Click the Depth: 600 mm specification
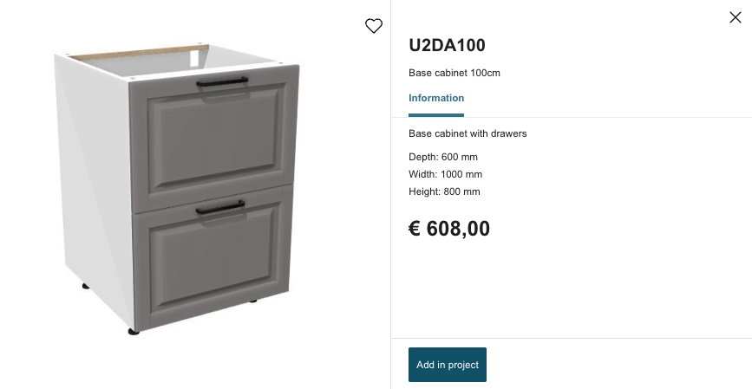The image size is (752, 389). coord(443,157)
